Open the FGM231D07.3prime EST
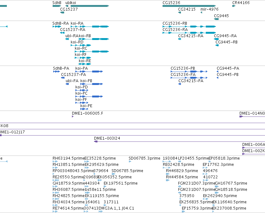The width and height of the screenshot is (265, 213). point(179,186)
